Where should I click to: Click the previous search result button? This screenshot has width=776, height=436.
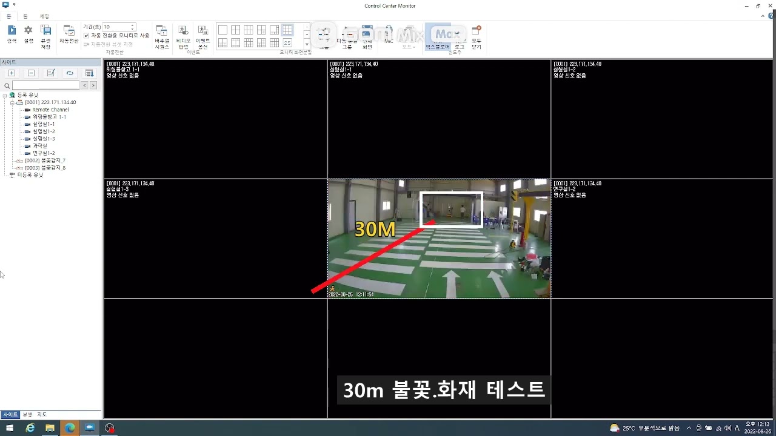click(x=85, y=86)
